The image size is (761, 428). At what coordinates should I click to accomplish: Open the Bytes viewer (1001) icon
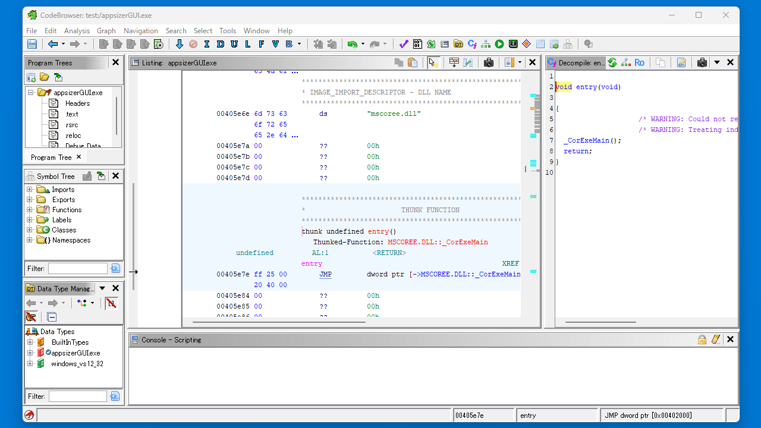coord(417,44)
